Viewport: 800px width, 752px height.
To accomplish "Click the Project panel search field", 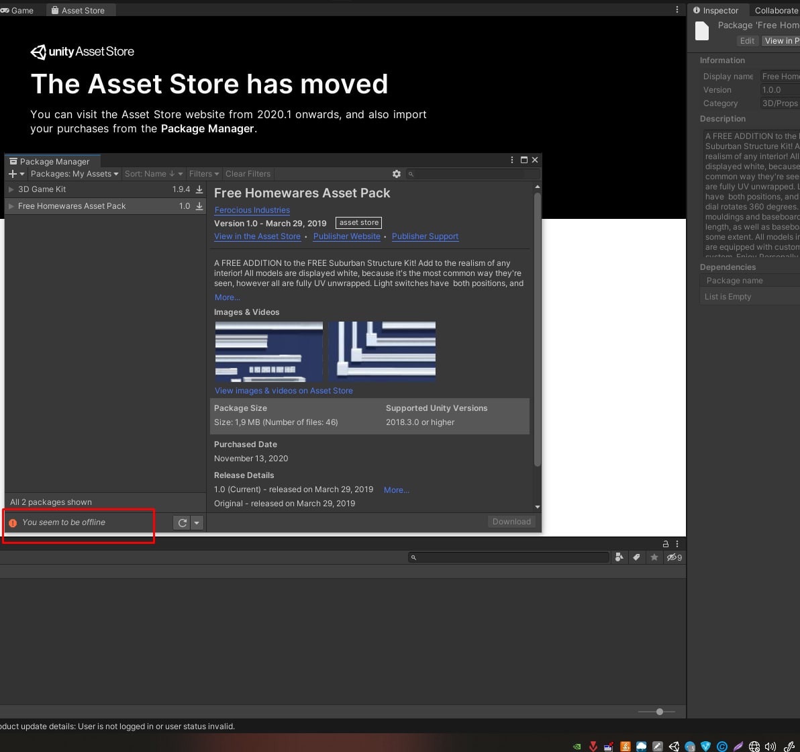I will [509, 557].
